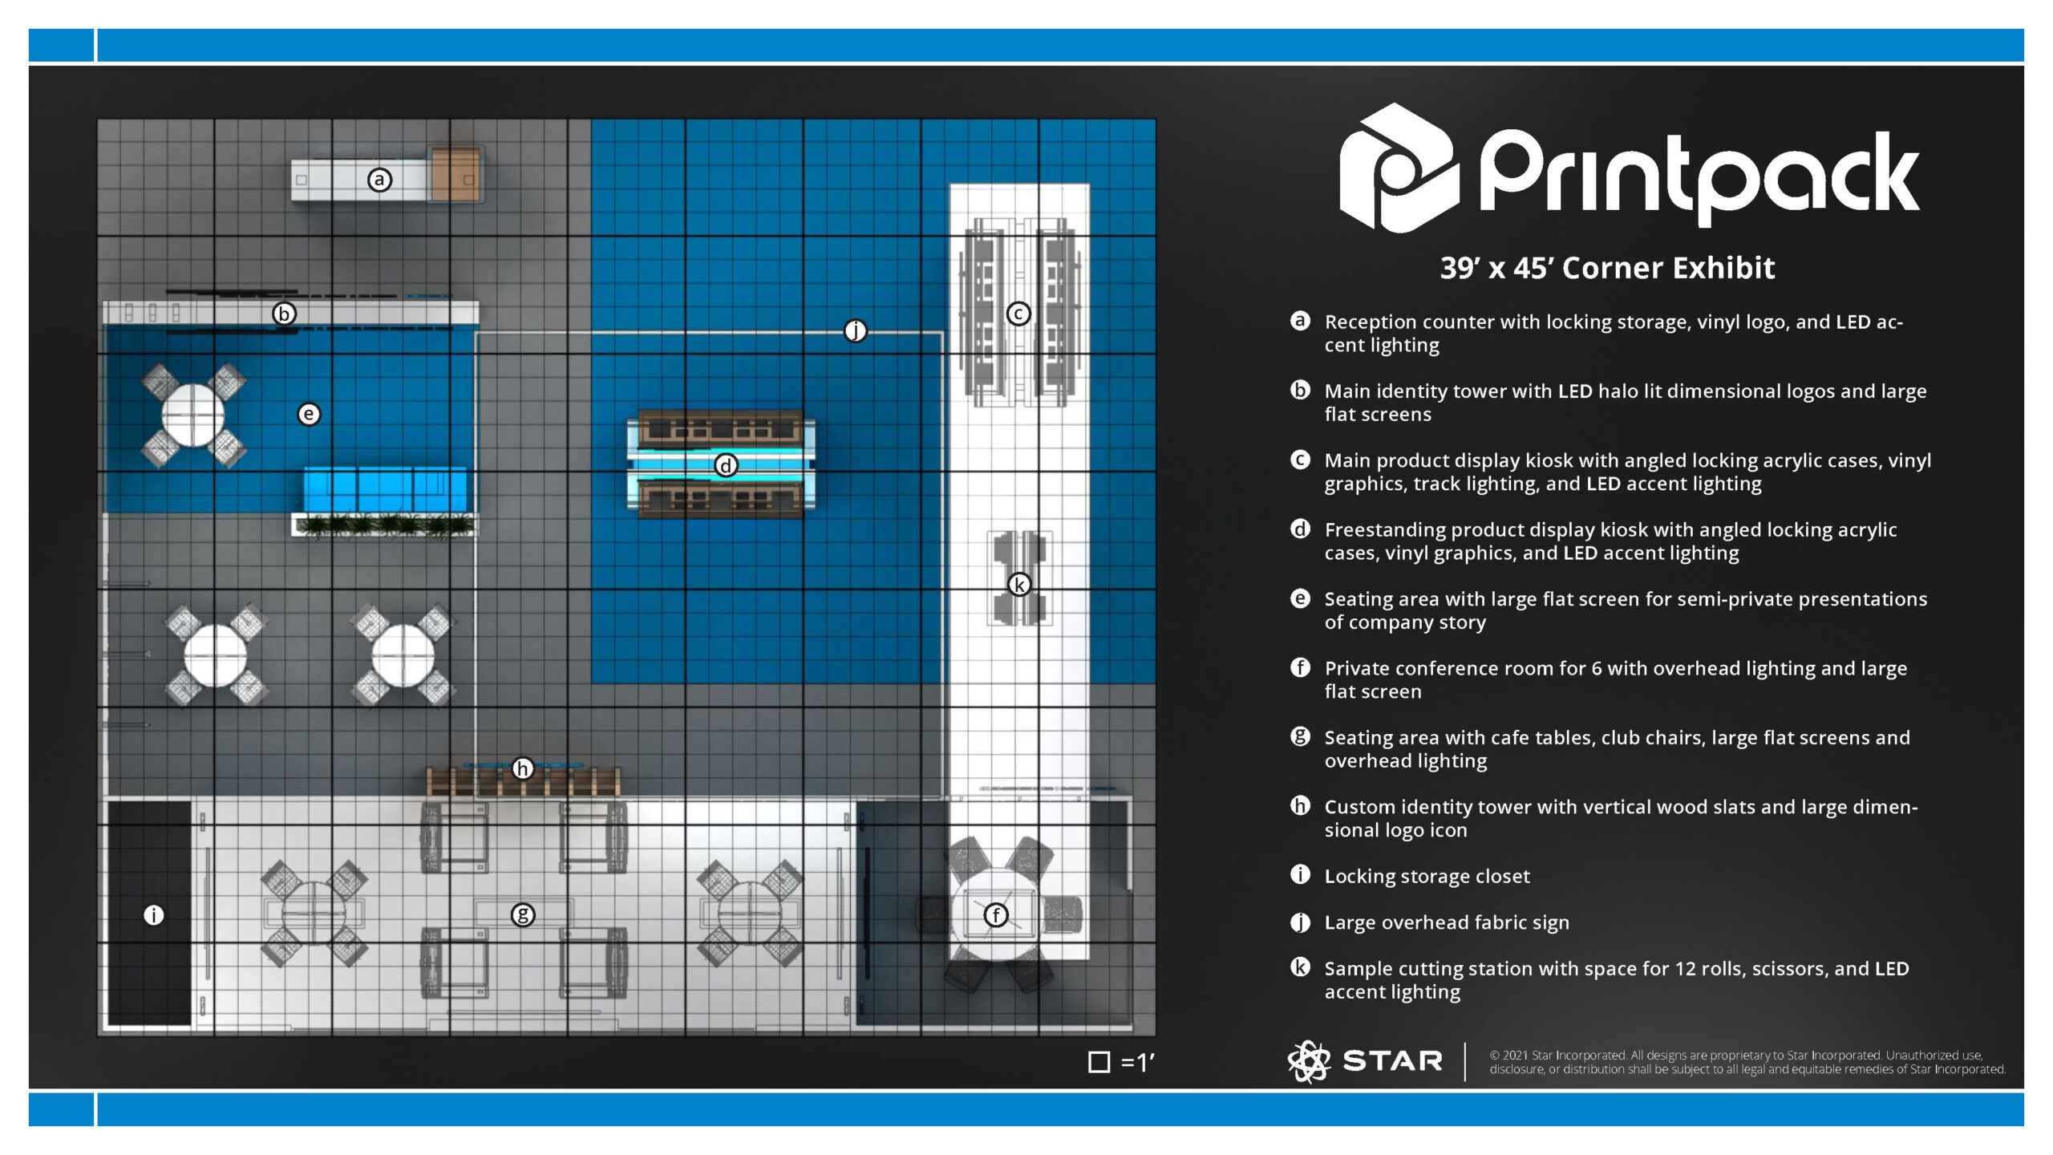
Task: Click the '39' x 45' Corner Exhibit' title
Action: point(1607,268)
